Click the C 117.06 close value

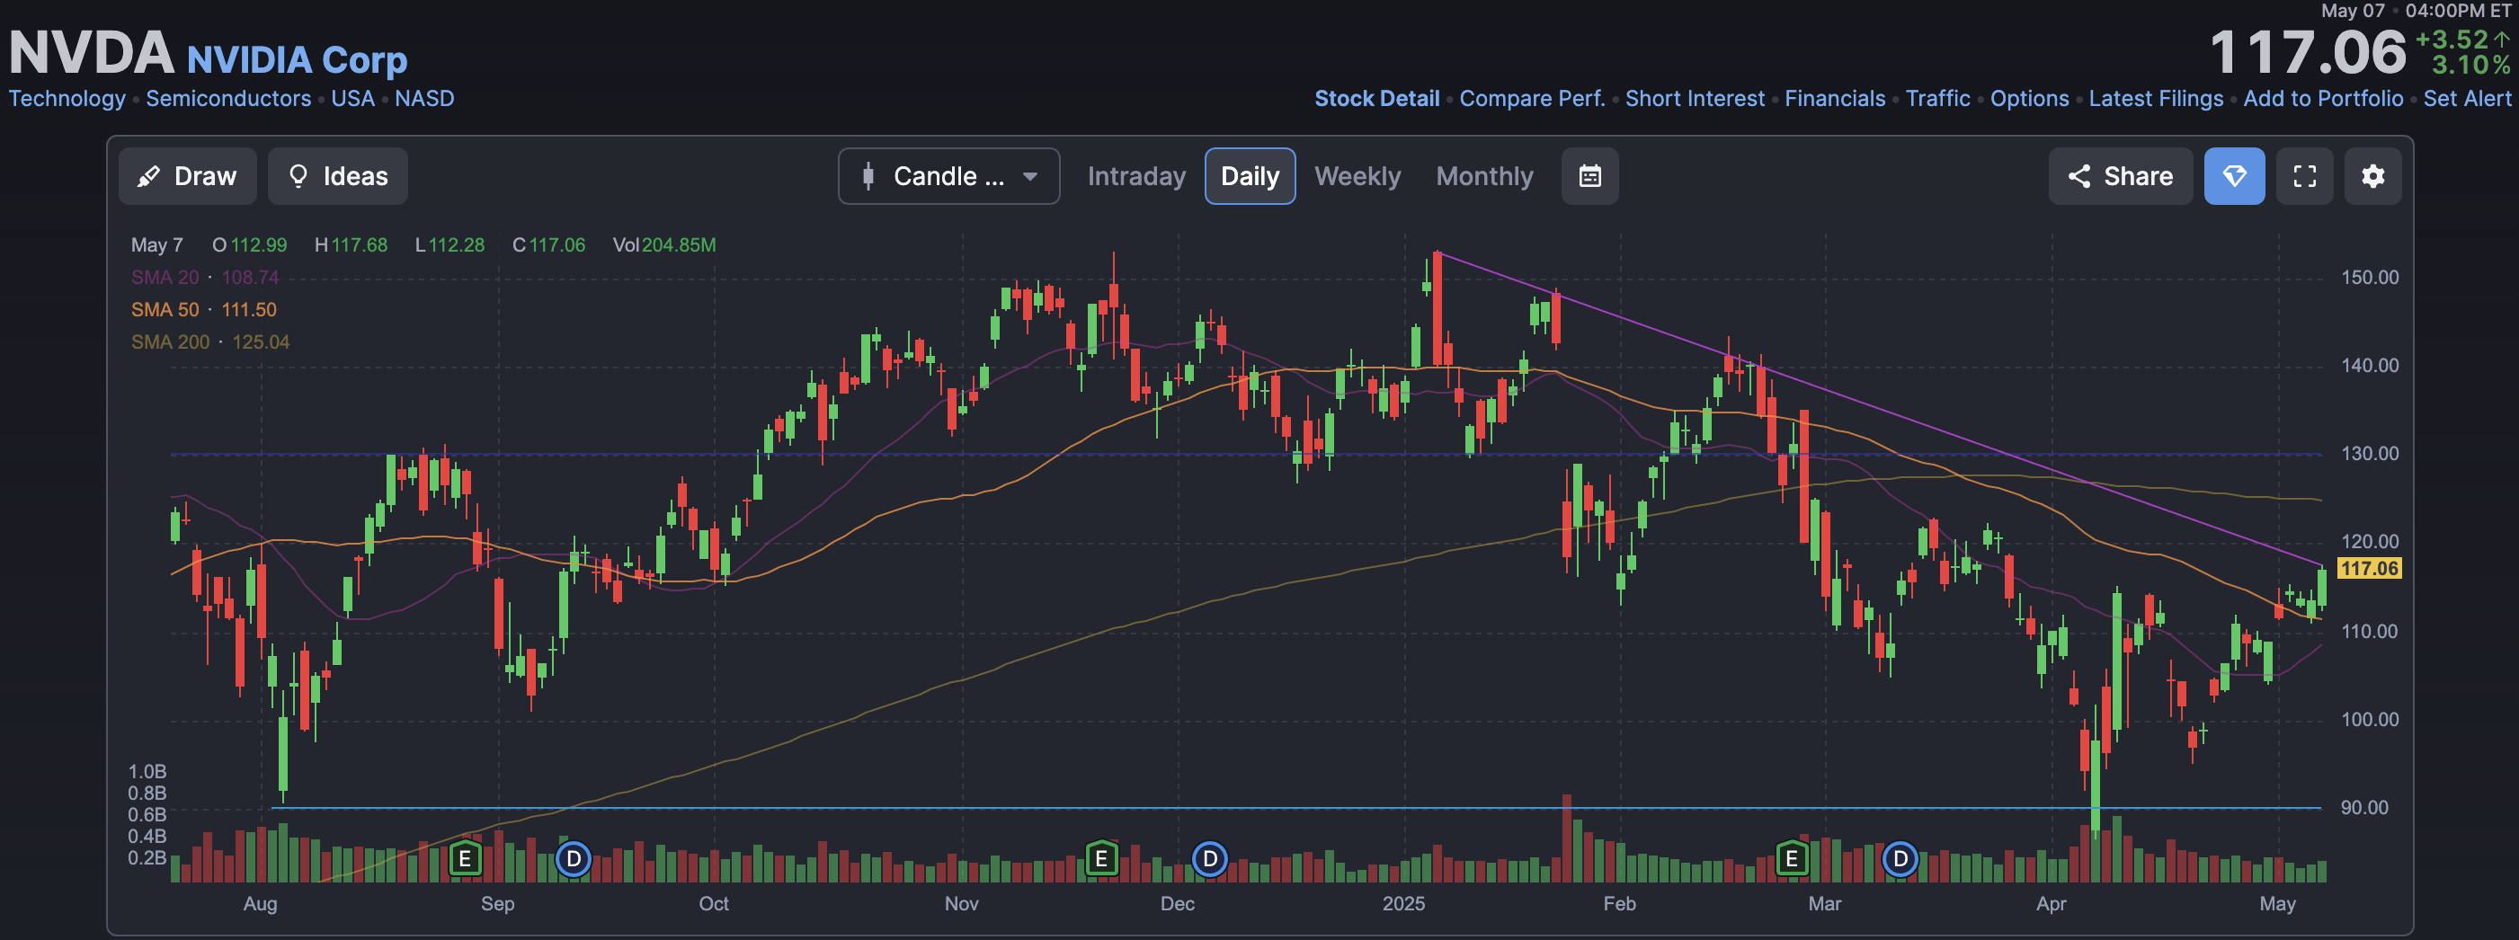coord(548,245)
